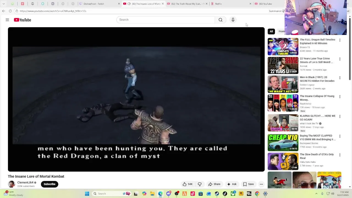
Task: Close the DeshaeFrost Twitch tab
Action: click(119, 4)
